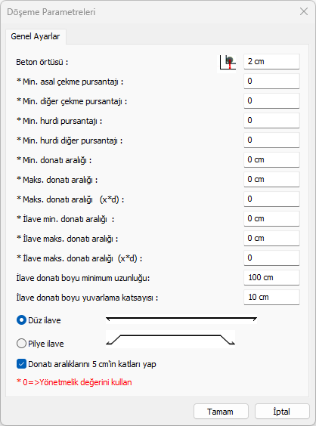316x426 pixels.
Task: Click Min. diğer çekme pursantajı input
Action: coord(271,100)
